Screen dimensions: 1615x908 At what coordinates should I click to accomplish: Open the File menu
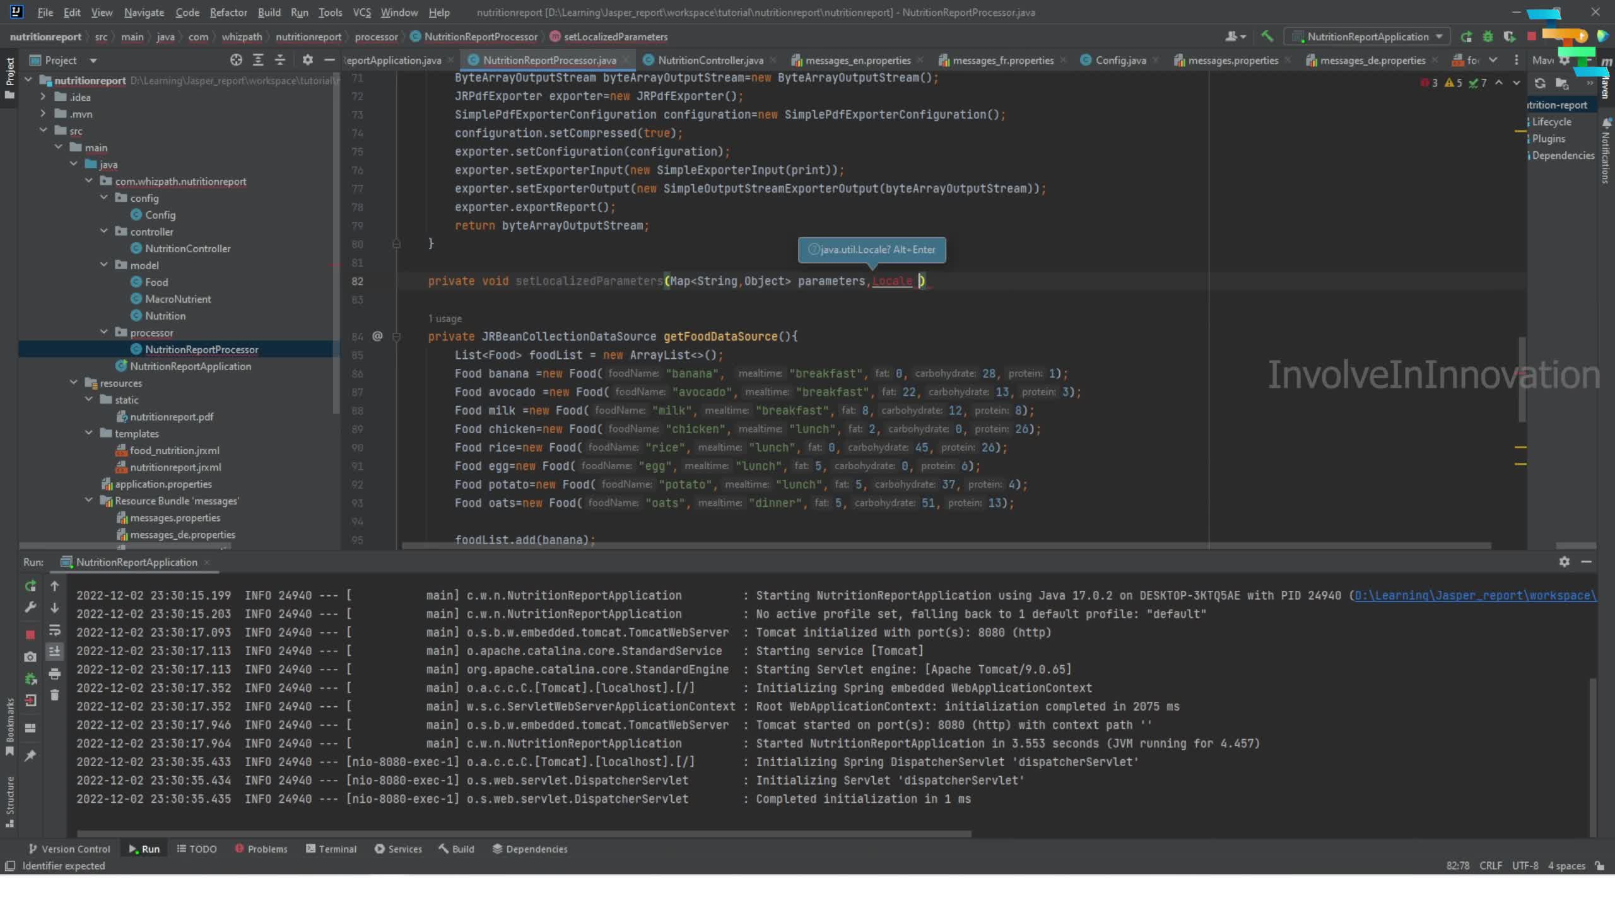(x=45, y=12)
